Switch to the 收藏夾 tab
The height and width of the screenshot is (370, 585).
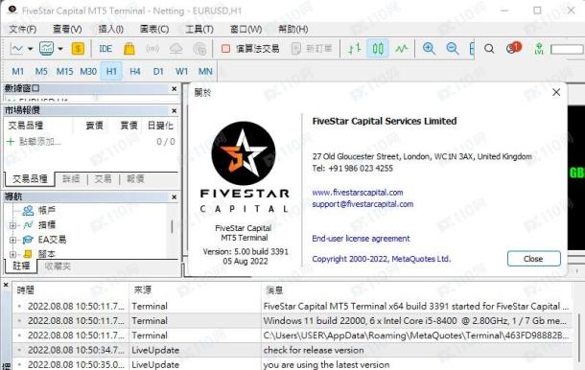pos(58,266)
